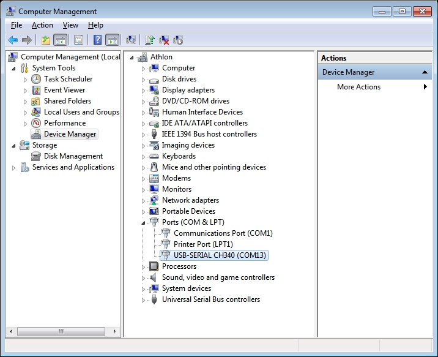Click Scan for hardware changes icon
The height and width of the screenshot is (357, 438).
click(130, 40)
